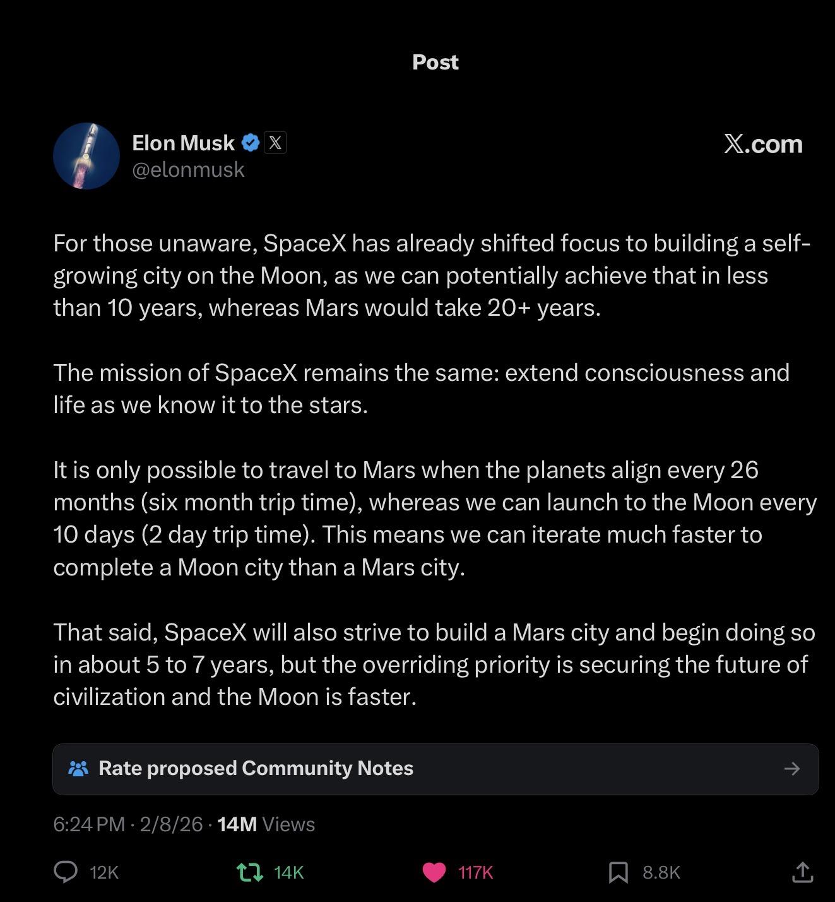Click the blue verified checkmark badge
835x902 pixels.
tap(251, 143)
